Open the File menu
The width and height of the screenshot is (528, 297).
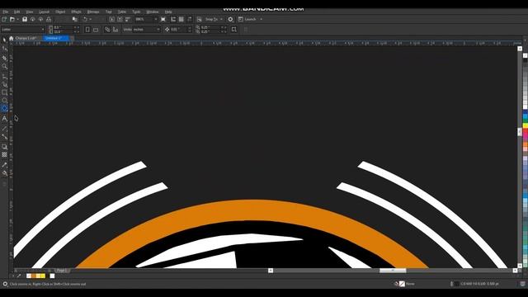(6, 12)
